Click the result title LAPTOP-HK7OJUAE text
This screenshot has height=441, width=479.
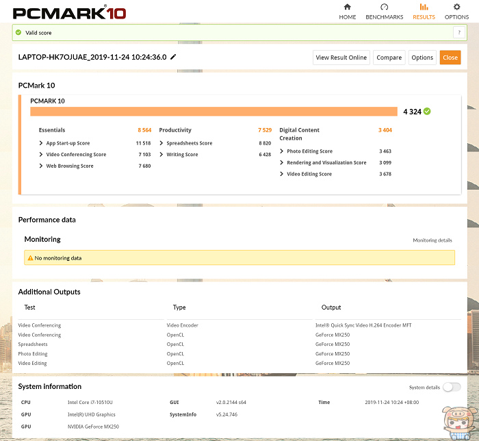coord(92,57)
